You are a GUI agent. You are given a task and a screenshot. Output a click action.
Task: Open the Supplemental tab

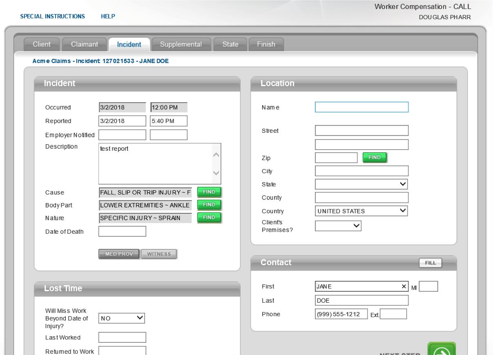click(x=181, y=44)
